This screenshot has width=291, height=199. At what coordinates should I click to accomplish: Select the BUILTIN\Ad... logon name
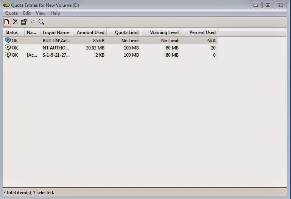click(x=56, y=40)
